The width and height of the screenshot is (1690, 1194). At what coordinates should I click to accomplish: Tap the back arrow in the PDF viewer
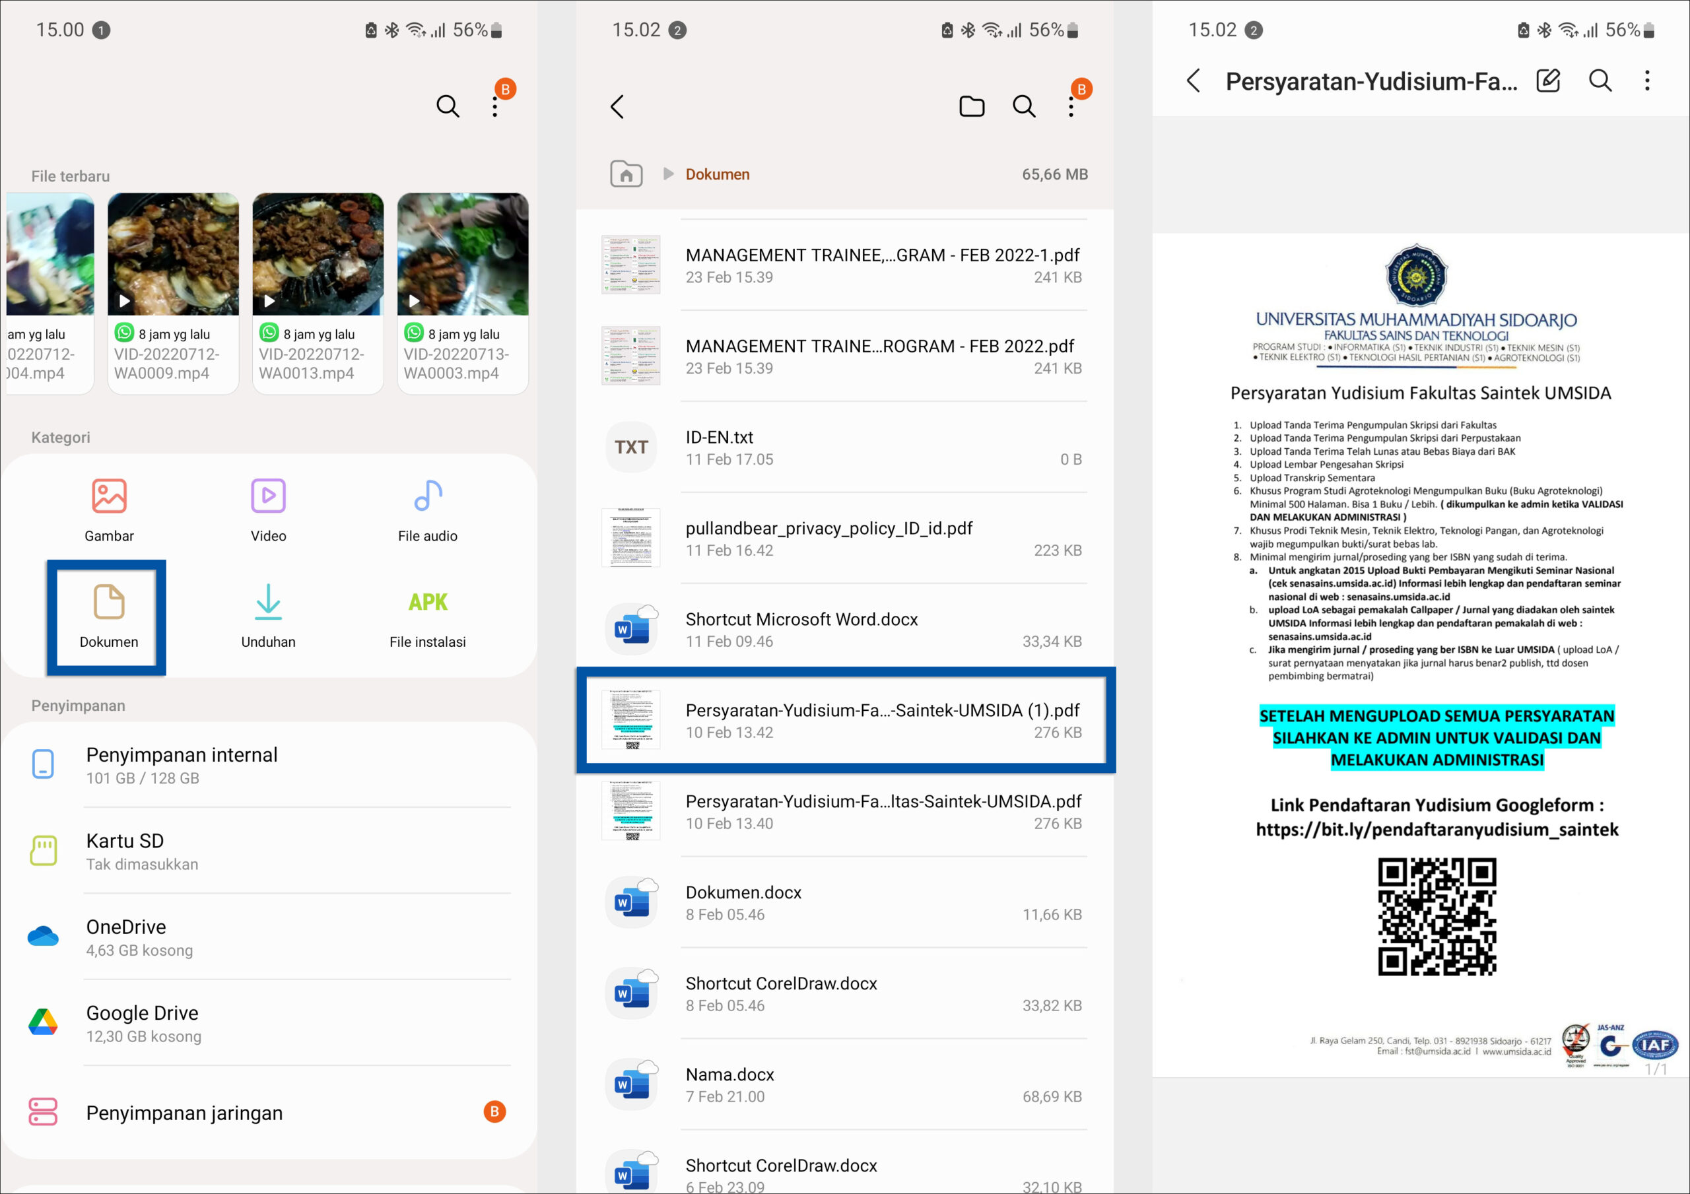tap(1192, 81)
